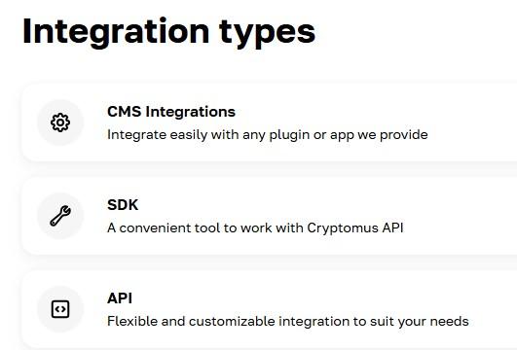Click the 'Integration types' heading
Screen dimensions: 517x350
(168, 32)
